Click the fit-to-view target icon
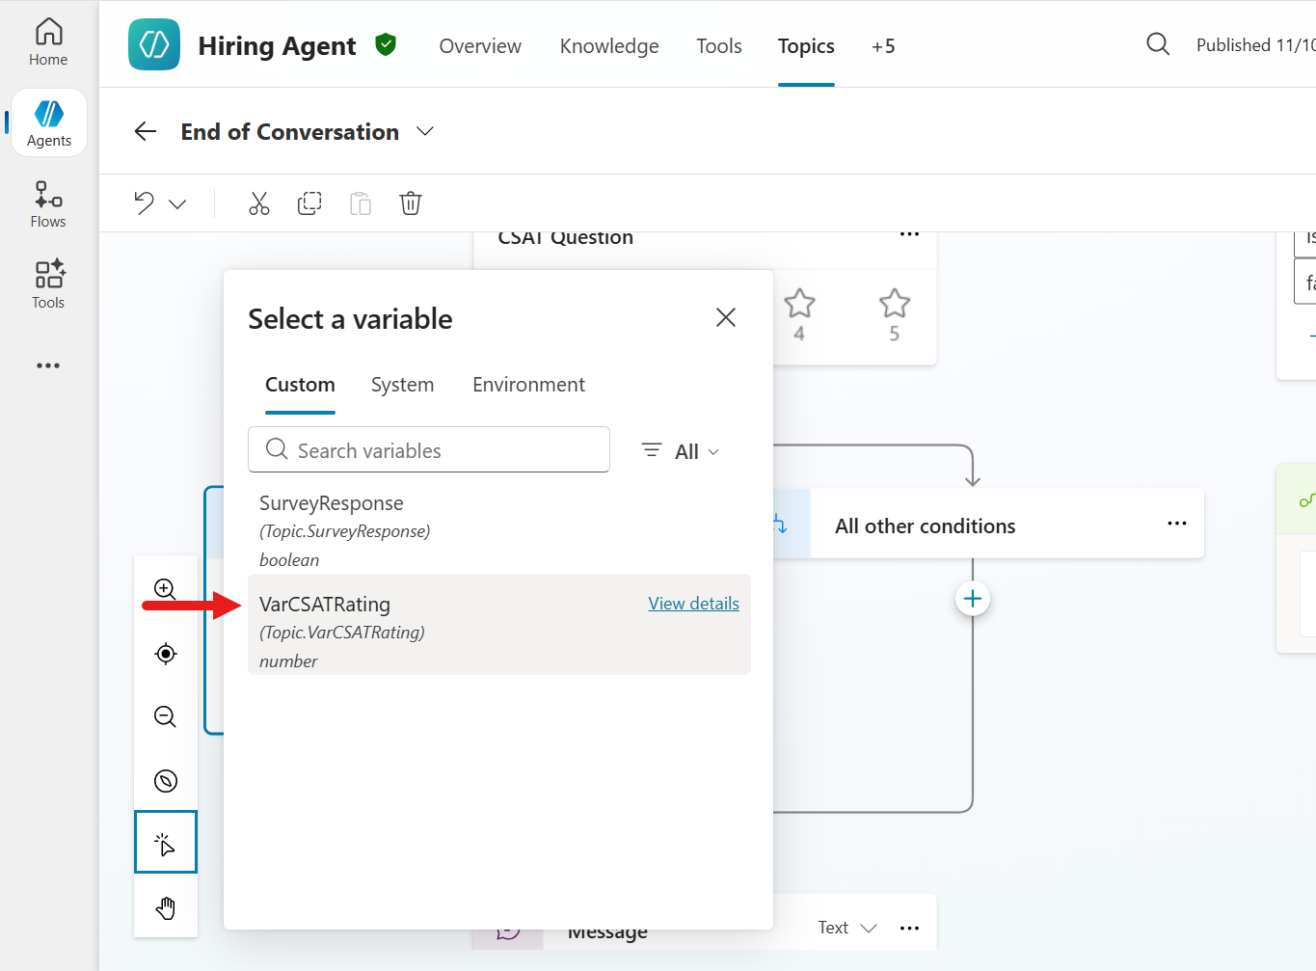The height and width of the screenshot is (971, 1316). point(165,653)
